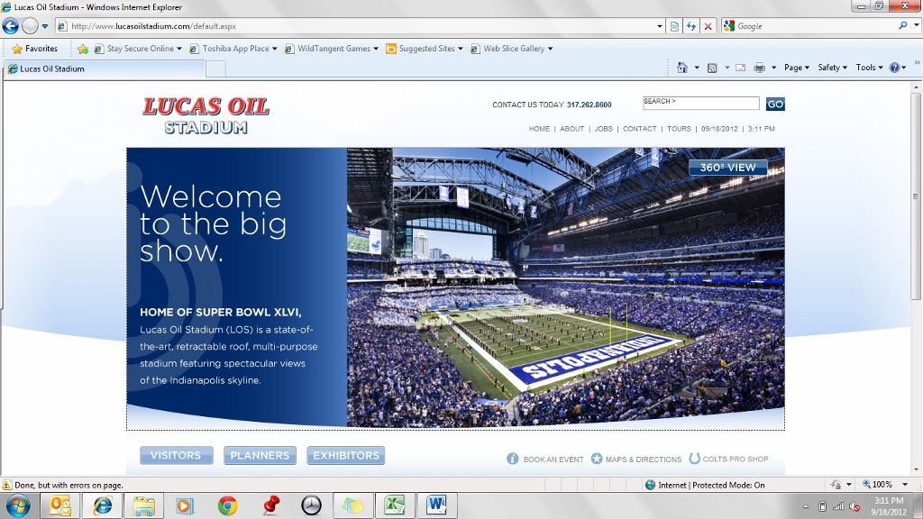Open the Tools dropdown menu
The width and height of the screenshot is (923, 519).
click(x=869, y=68)
